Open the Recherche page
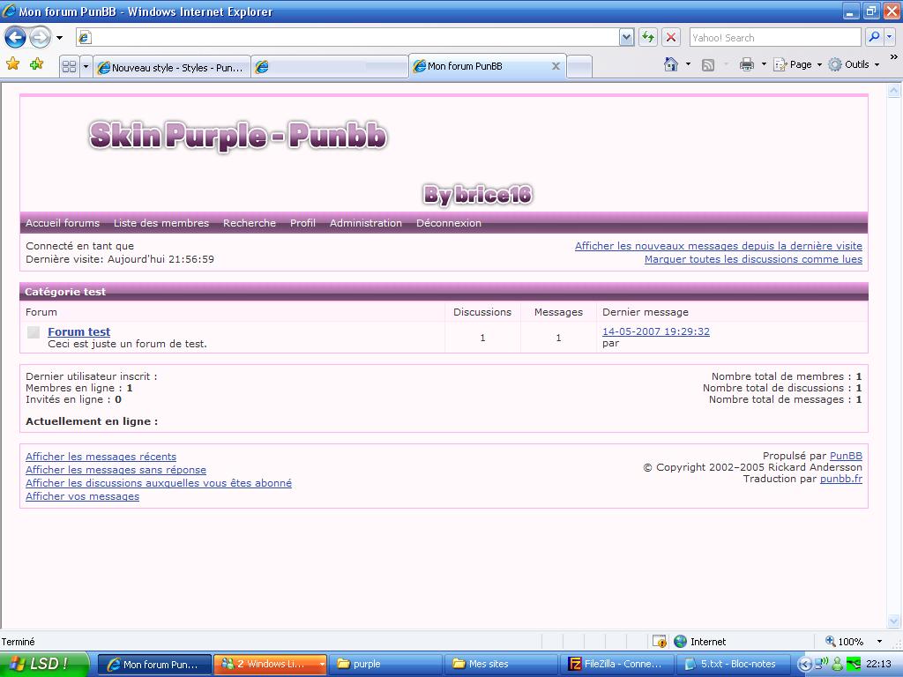The image size is (903, 677). point(250,223)
